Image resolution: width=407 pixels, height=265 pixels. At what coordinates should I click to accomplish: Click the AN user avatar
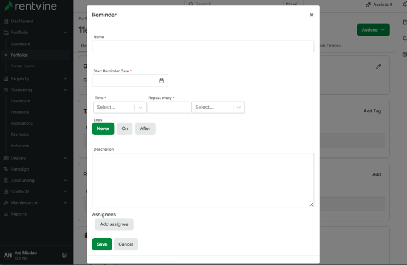click(x=8, y=255)
